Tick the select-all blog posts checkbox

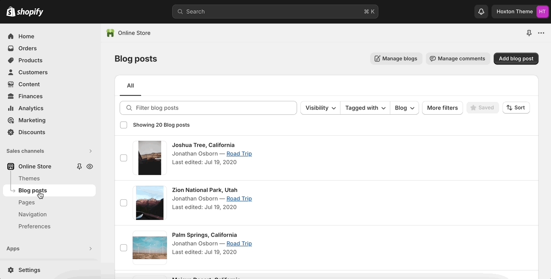124,125
